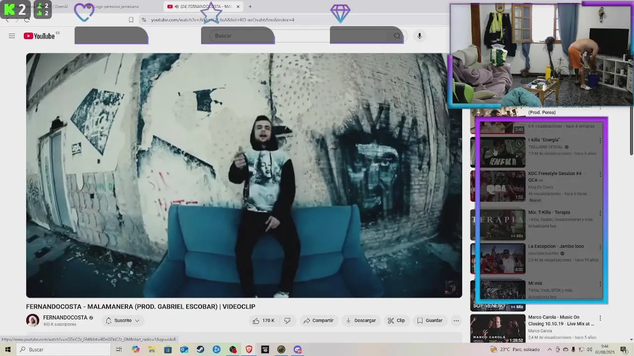Open Steam from the taskbar
Image resolution: width=634 pixels, height=356 pixels.
pos(200,350)
